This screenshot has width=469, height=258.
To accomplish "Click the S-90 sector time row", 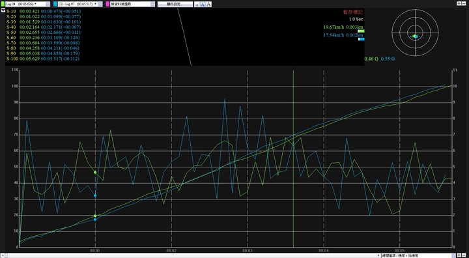I will pos(44,53).
